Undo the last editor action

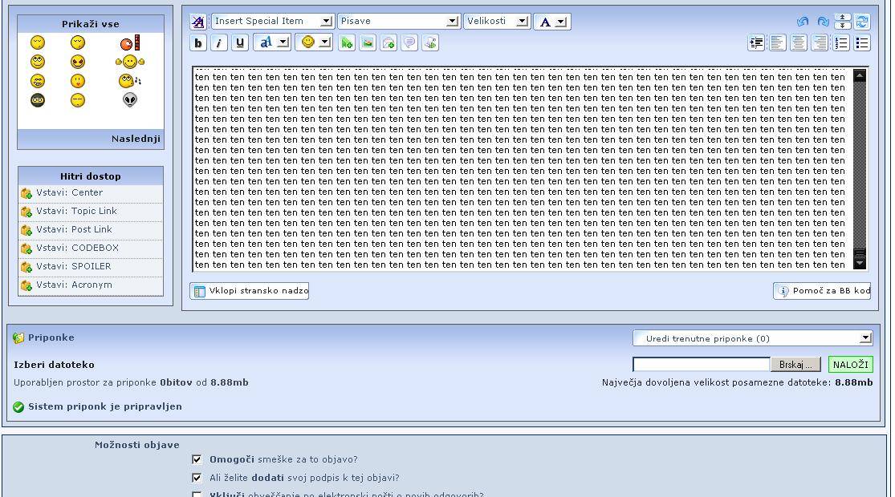coord(803,22)
